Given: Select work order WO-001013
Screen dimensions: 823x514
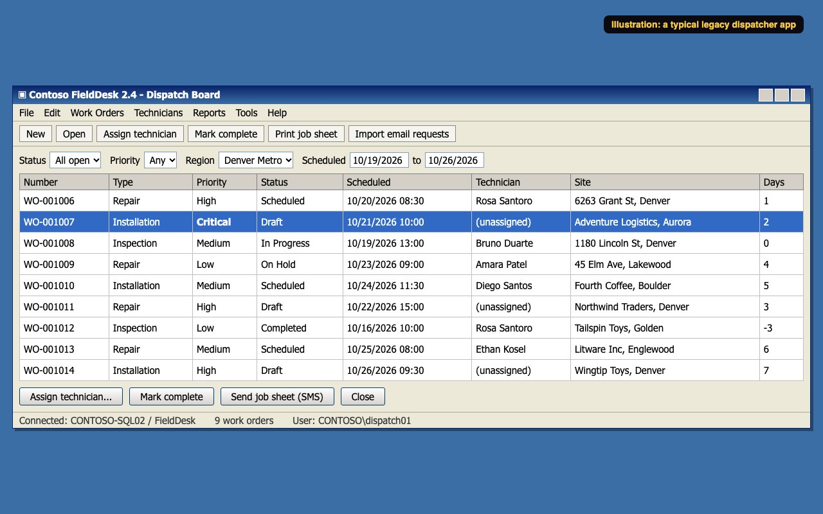Looking at the screenshot, I should pyautogui.click(x=411, y=349).
